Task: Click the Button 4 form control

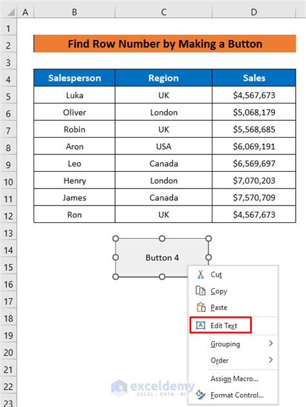Action: pyautogui.click(x=162, y=258)
